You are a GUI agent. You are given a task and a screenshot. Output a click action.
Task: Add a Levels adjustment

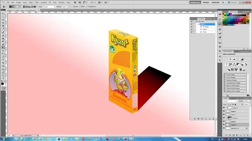point(234,59)
